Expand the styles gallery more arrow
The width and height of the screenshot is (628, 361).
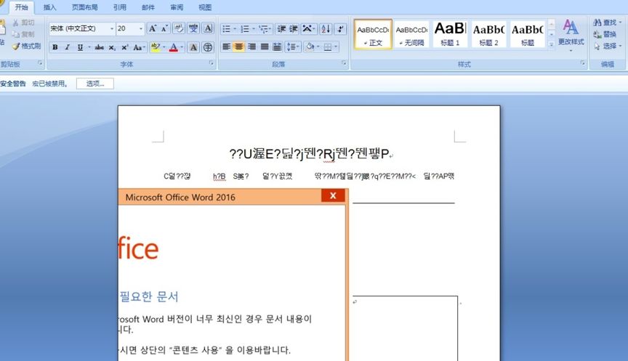click(x=551, y=44)
